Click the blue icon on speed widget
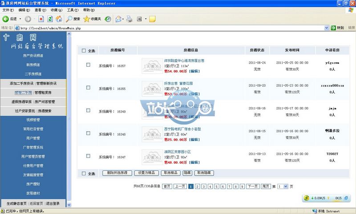This screenshot has height=214, width=356. [x=346, y=198]
